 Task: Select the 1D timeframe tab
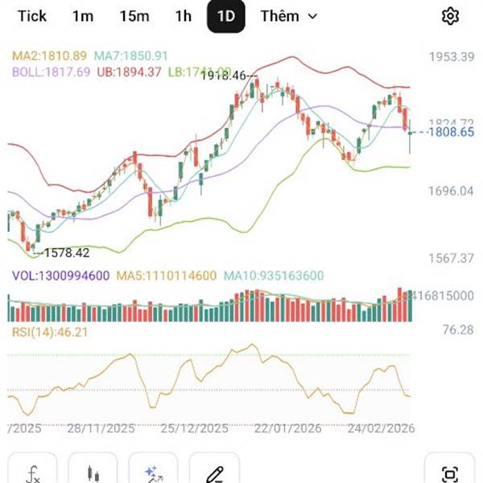tap(225, 16)
